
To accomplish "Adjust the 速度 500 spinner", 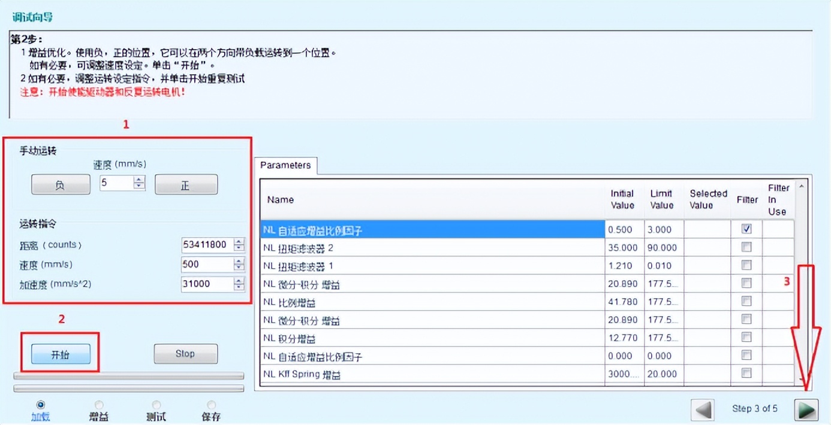I will pos(239,264).
